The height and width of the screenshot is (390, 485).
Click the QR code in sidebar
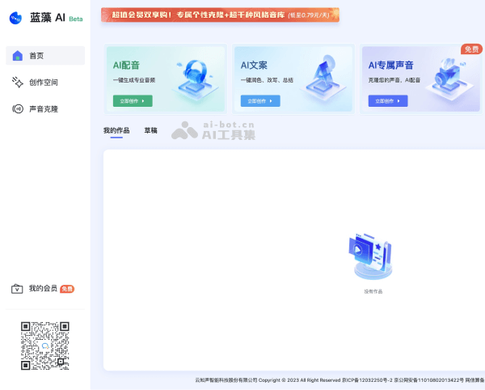click(x=44, y=345)
